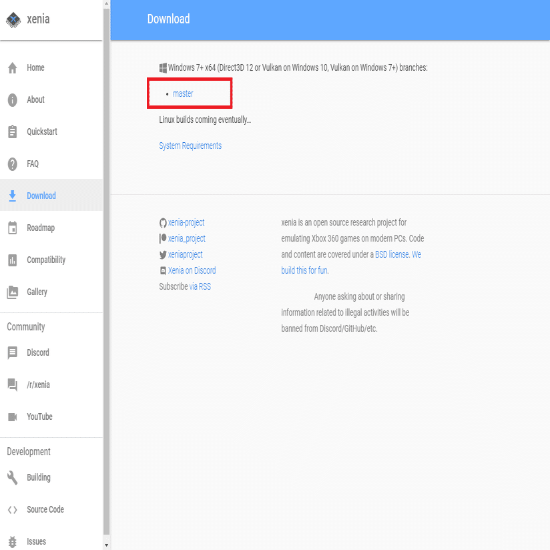The width and height of the screenshot is (550, 550).
Task: Click the /r/xenia forum icon
Action: point(13,384)
